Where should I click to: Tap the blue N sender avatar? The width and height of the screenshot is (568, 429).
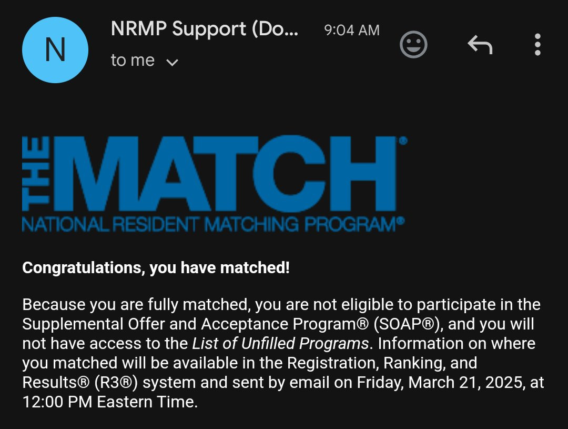tap(55, 49)
